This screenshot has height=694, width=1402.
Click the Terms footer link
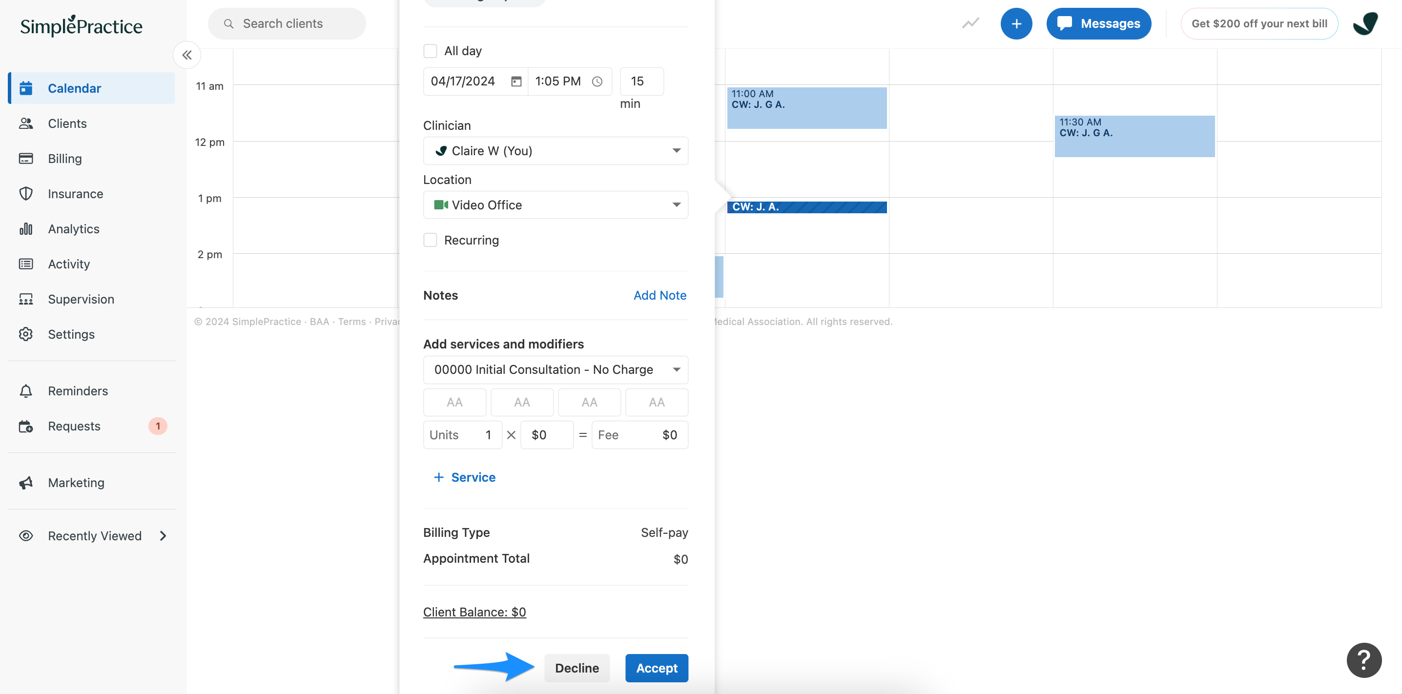coord(351,321)
